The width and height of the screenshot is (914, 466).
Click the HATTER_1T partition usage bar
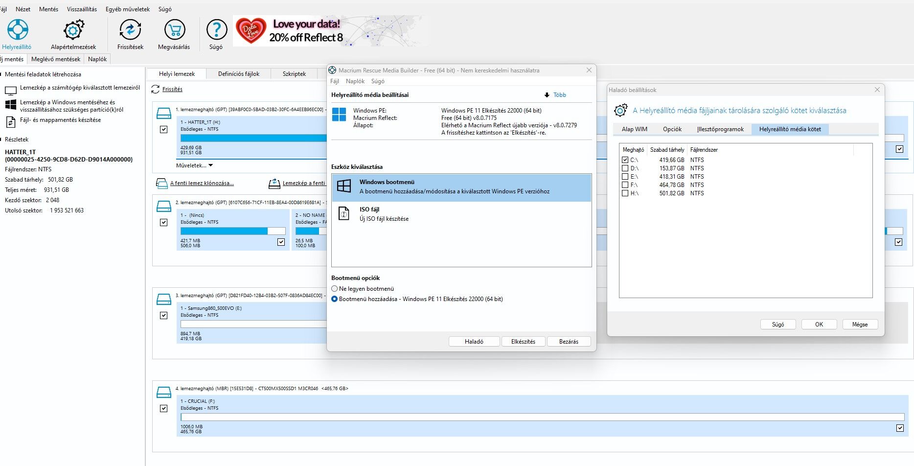253,139
